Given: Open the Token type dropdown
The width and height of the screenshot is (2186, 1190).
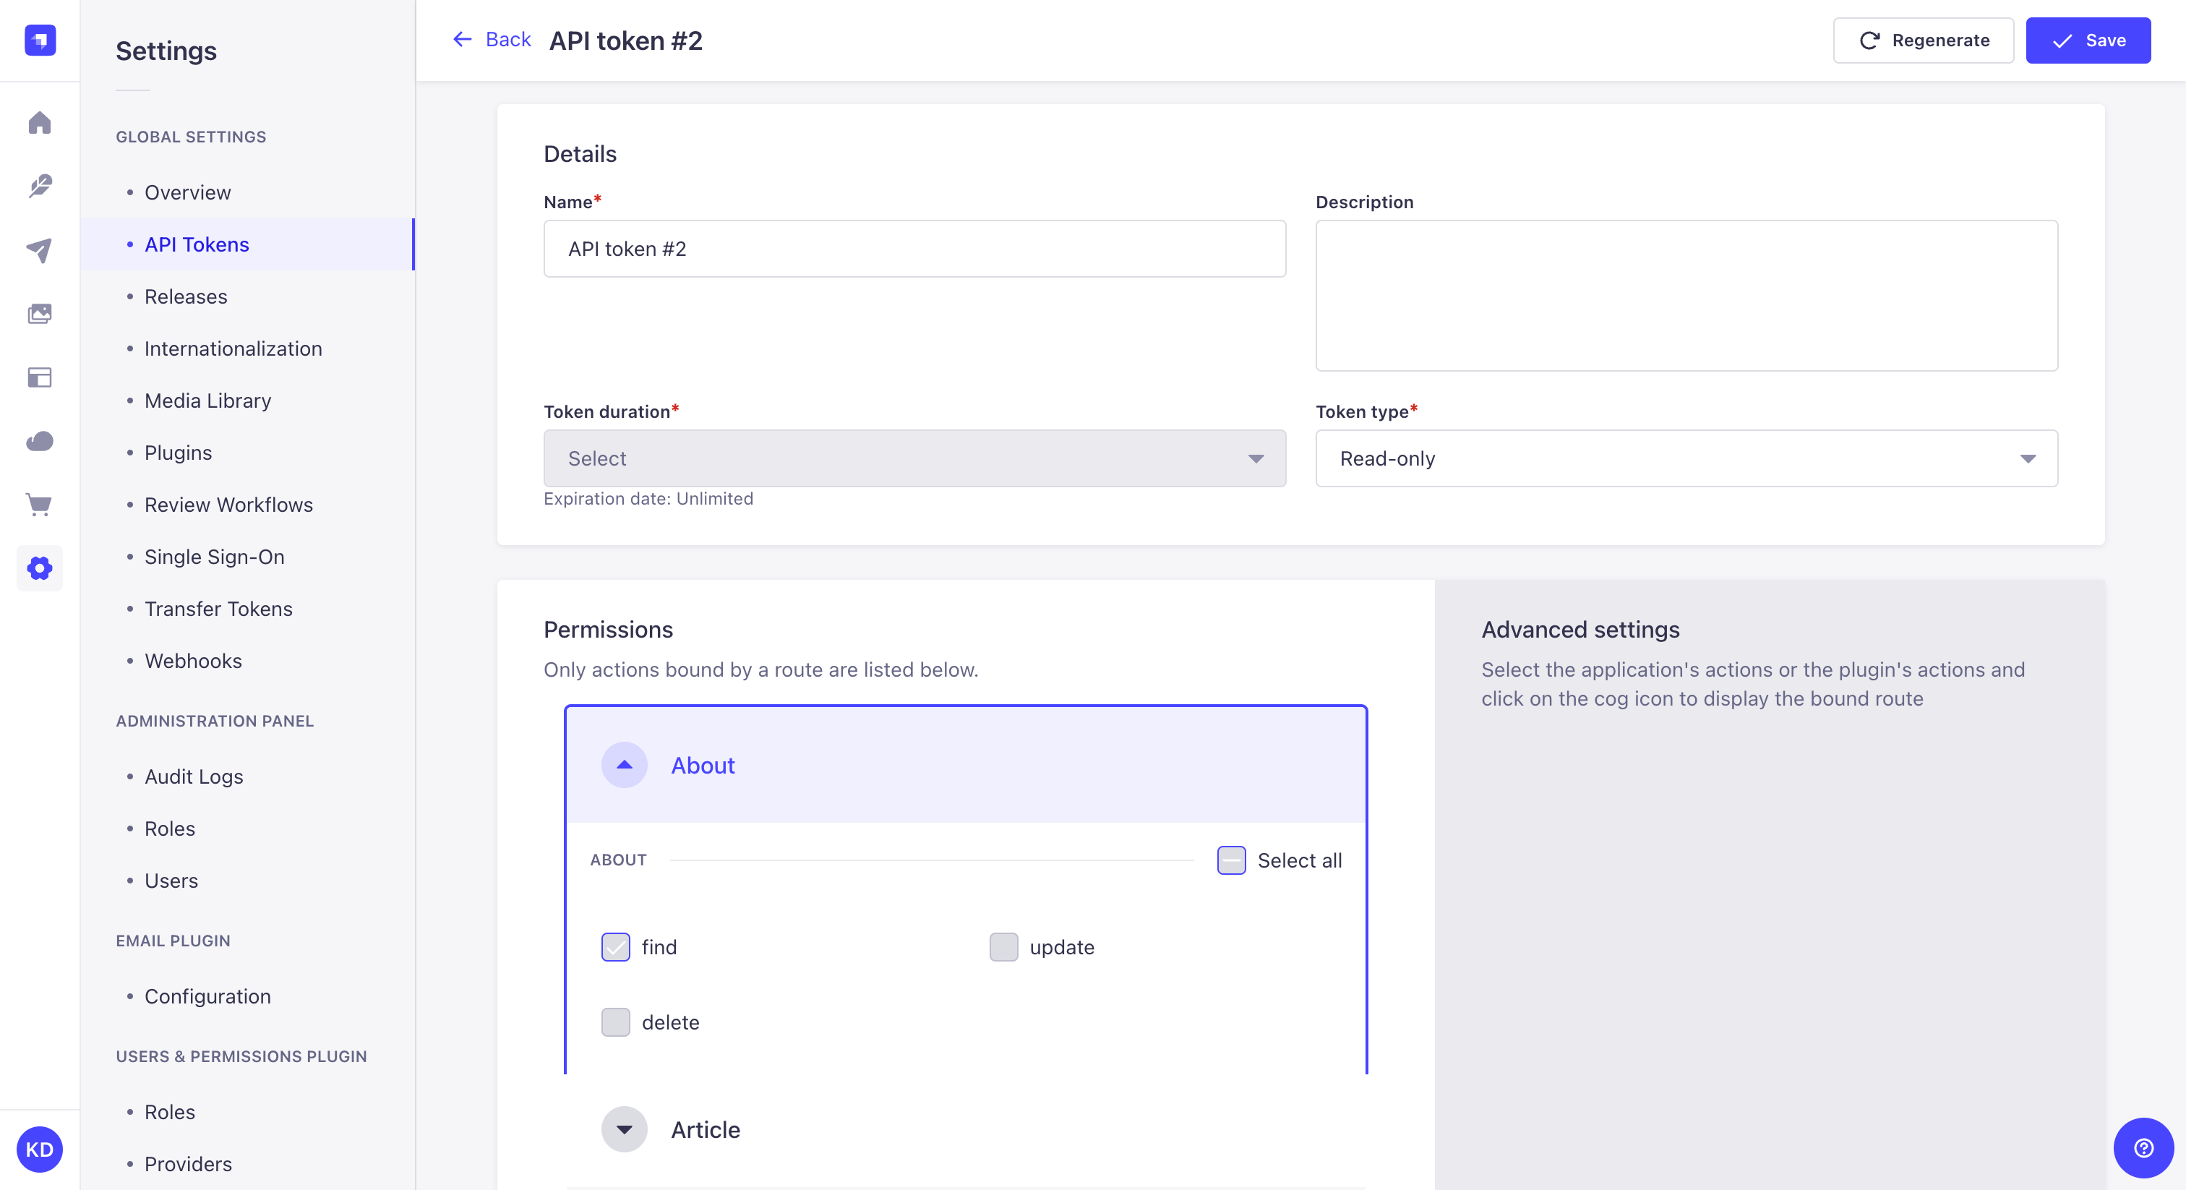Looking at the screenshot, I should click(1685, 458).
